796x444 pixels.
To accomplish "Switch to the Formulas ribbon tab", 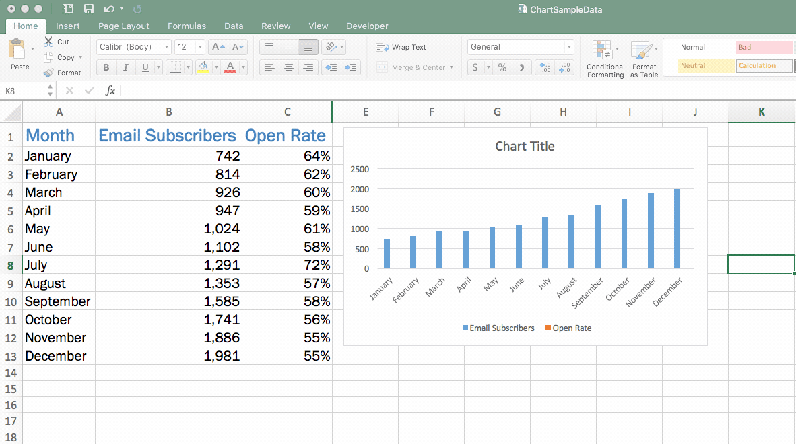I will [x=187, y=26].
